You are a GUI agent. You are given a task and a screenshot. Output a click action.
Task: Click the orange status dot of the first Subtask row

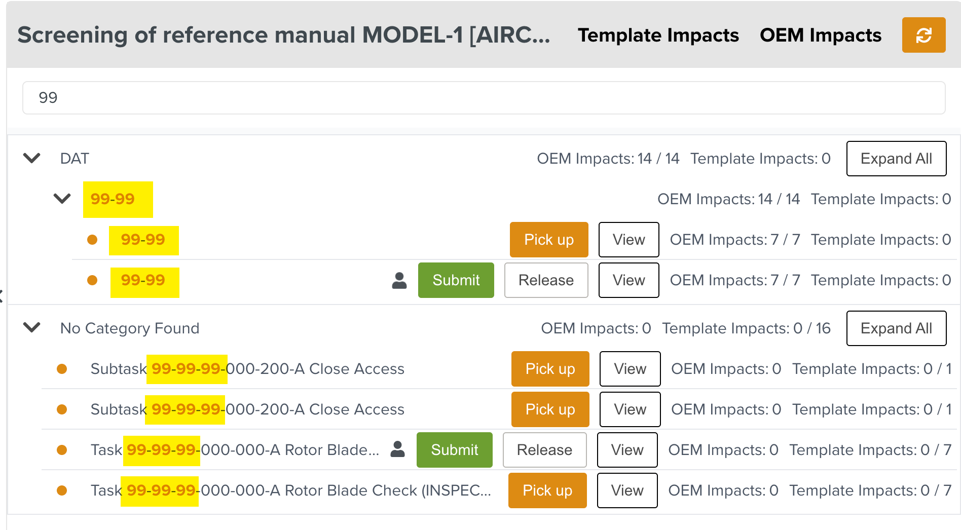click(x=62, y=369)
